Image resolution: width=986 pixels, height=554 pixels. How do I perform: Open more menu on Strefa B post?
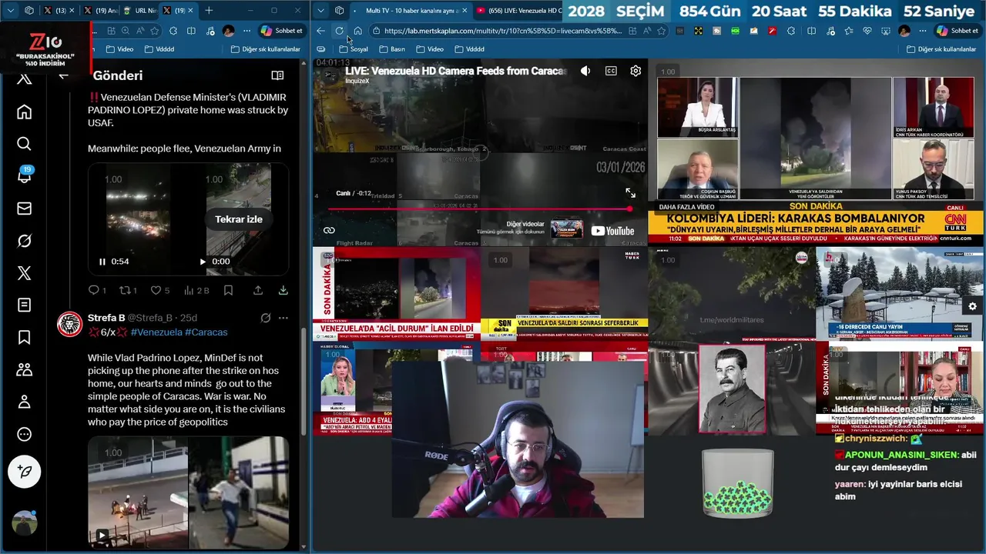pyautogui.click(x=283, y=318)
